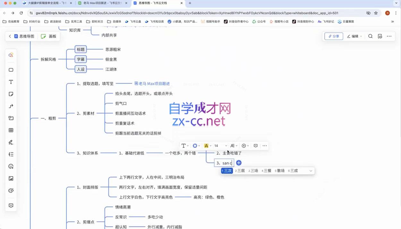This screenshot has width=401, height=229.
Task: Switch to the 画板 tab
Action: point(48,36)
